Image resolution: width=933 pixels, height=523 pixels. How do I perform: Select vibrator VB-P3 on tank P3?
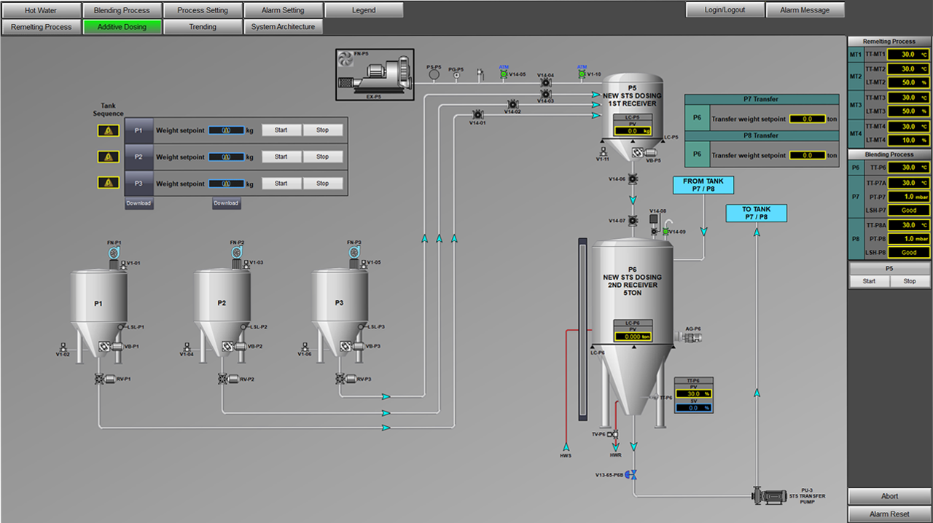pyautogui.click(x=346, y=347)
